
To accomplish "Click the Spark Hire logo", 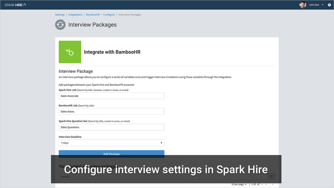I will coord(15,5).
